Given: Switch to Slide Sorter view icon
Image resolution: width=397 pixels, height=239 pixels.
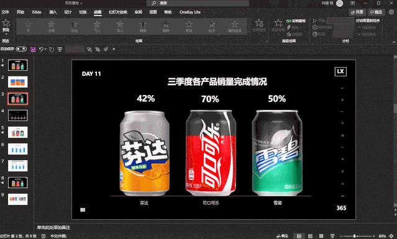Looking at the screenshot, I should tap(311, 236).
